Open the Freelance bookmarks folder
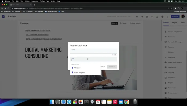Viewport: 187px width, 106px height. tap(17, 11)
